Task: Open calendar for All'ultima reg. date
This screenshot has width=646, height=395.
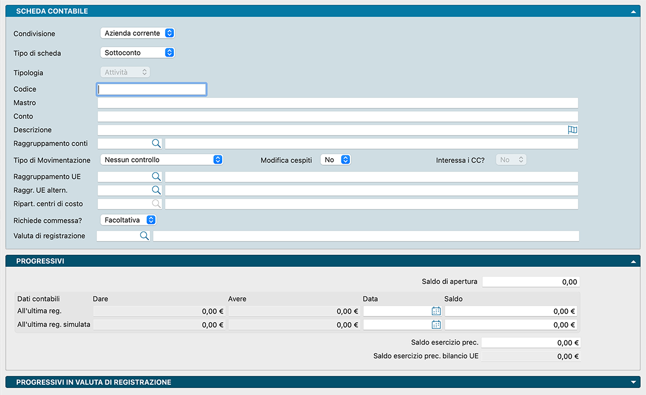Action: click(x=436, y=311)
